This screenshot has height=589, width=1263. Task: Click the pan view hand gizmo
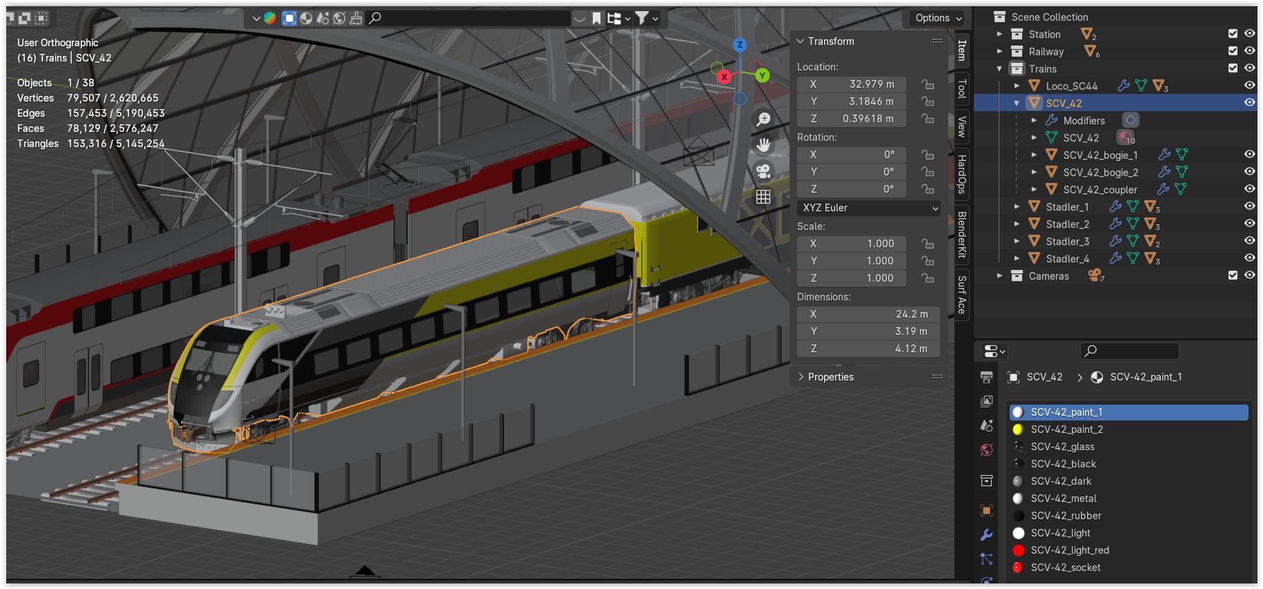(763, 145)
